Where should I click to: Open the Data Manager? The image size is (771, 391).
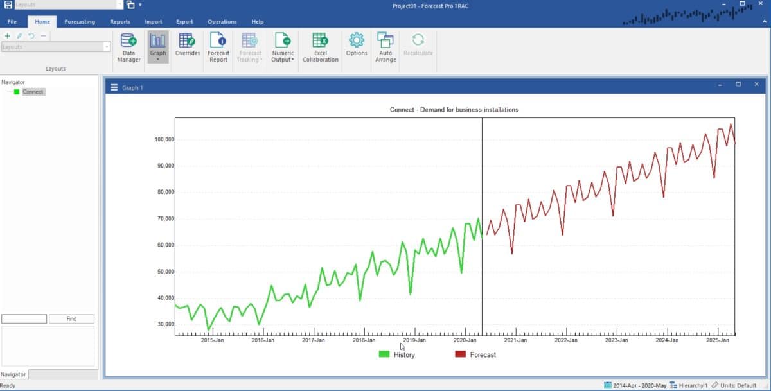pyautogui.click(x=128, y=49)
